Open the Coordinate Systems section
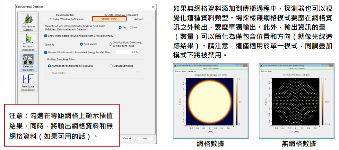The image size is (339, 150). [x=28, y=22]
